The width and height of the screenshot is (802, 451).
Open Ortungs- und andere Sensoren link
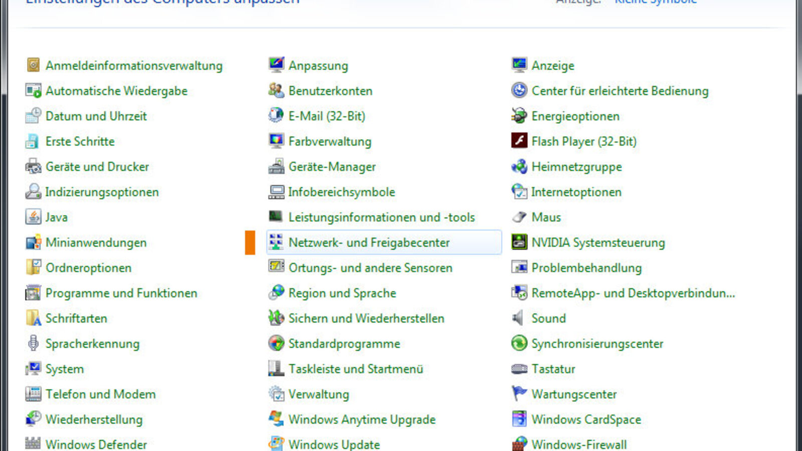(x=370, y=268)
